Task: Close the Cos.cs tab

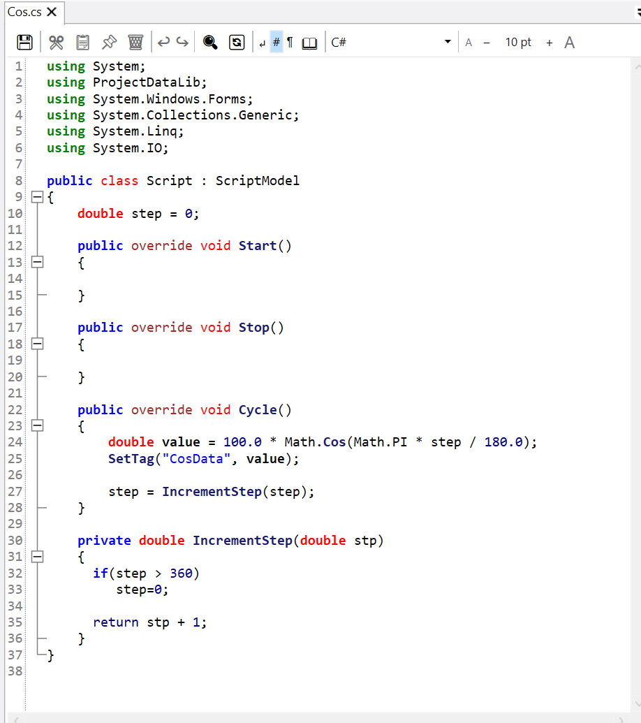Action: pos(52,12)
